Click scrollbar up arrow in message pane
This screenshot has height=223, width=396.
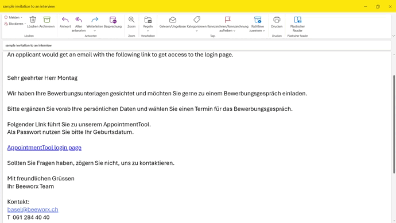394,55
